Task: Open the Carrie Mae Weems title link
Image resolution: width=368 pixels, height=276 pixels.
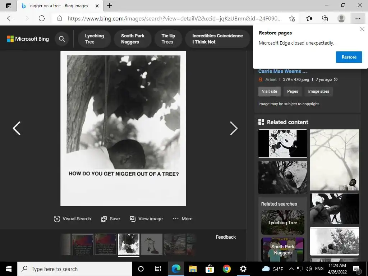Action: click(282, 72)
